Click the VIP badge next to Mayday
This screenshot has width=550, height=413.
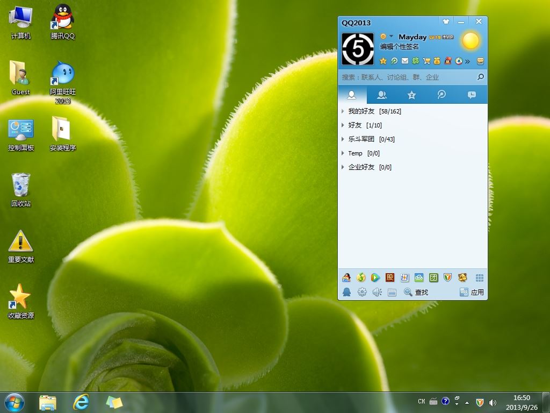coord(448,37)
